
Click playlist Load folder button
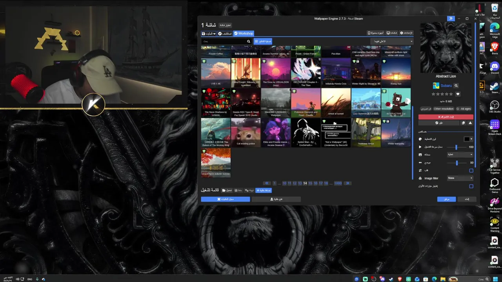coord(227,190)
